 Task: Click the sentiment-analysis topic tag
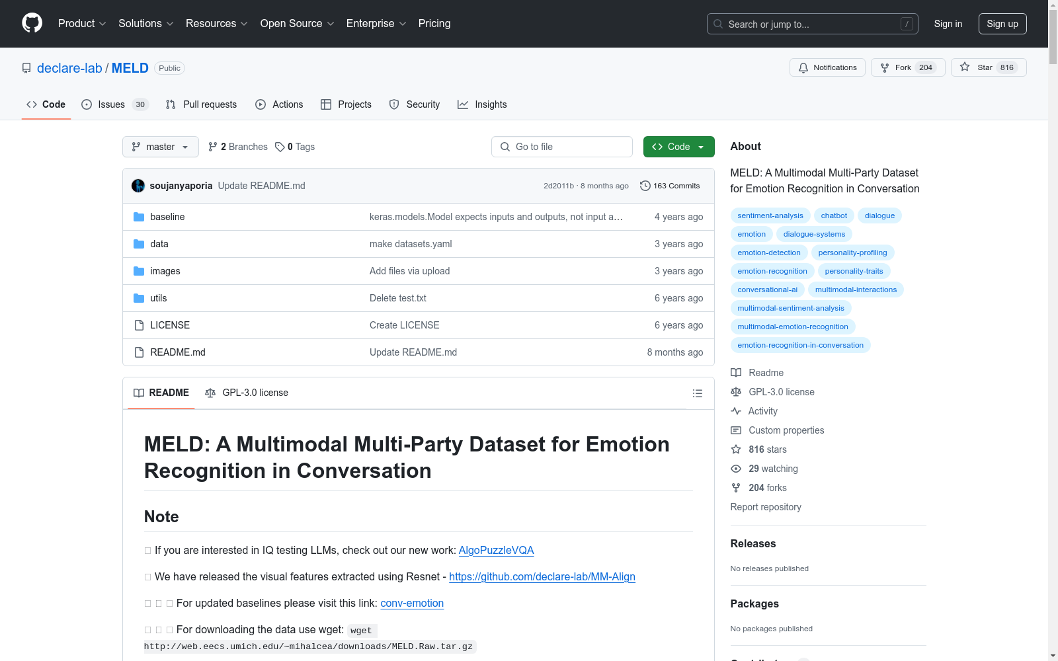tap(770, 215)
